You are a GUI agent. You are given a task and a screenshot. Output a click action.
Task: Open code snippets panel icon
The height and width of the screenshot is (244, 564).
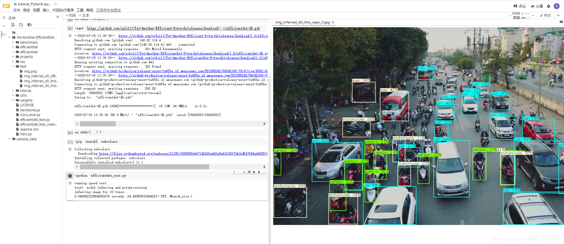[4, 26]
